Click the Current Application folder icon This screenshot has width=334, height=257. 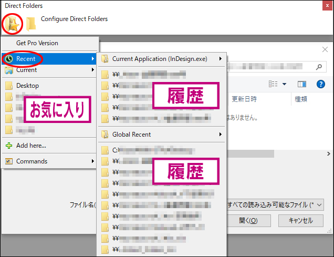[x=105, y=59]
